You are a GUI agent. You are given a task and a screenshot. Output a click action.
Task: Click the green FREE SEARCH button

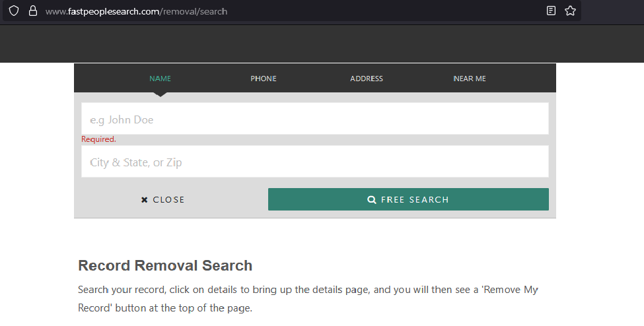click(408, 199)
